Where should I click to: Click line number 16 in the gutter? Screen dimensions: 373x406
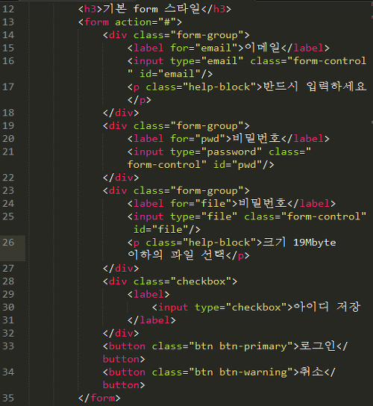[x=8, y=61]
